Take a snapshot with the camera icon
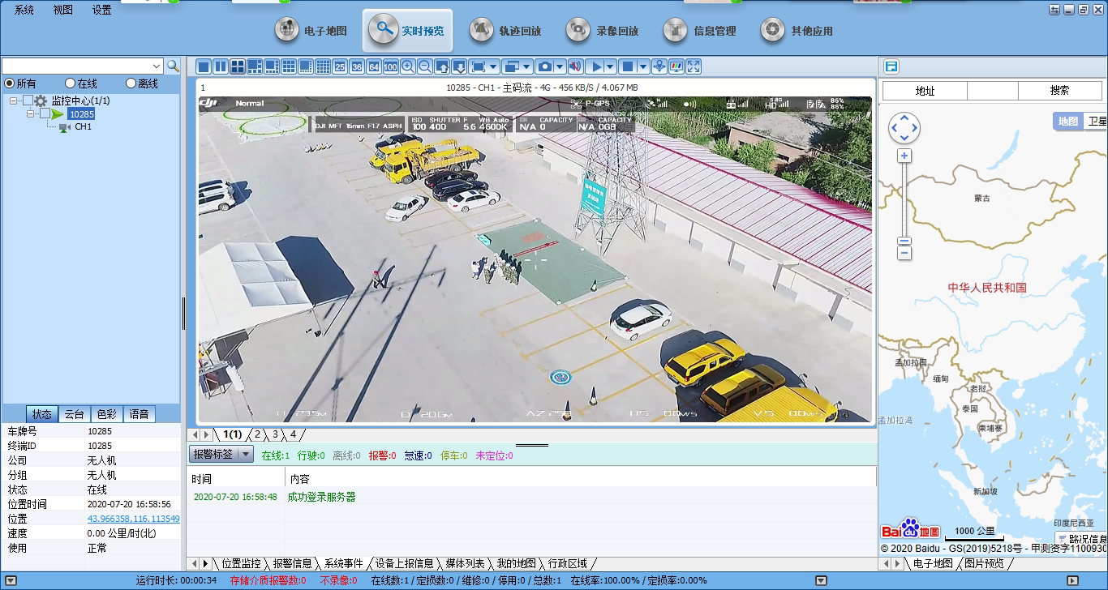This screenshot has height=590, width=1108. [546, 66]
